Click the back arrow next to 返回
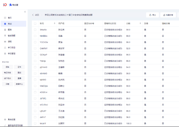The width and height of the screenshot is (179, 127). click(x=33, y=15)
